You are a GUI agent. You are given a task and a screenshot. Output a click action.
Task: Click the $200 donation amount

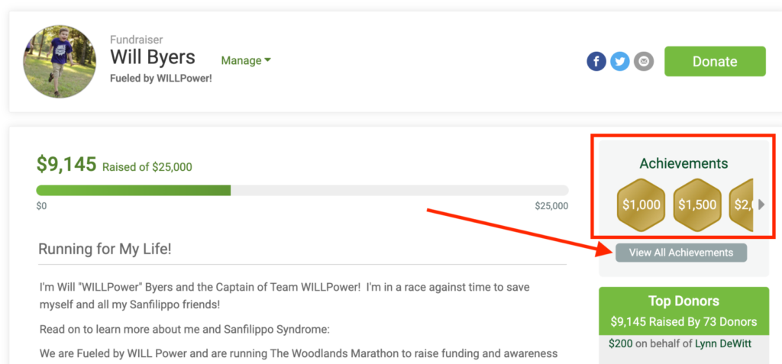click(x=619, y=343)
